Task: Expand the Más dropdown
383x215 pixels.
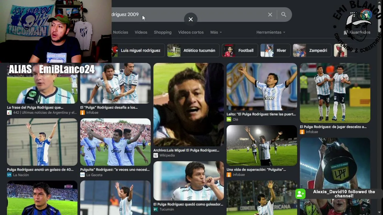Action: (x=216, y=32)
